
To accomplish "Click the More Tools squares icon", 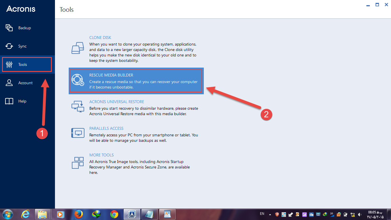I will coord(78,163).
